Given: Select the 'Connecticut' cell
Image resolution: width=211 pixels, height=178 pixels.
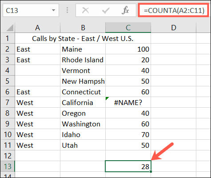Looking at the screenshot, I should point(83,92).
